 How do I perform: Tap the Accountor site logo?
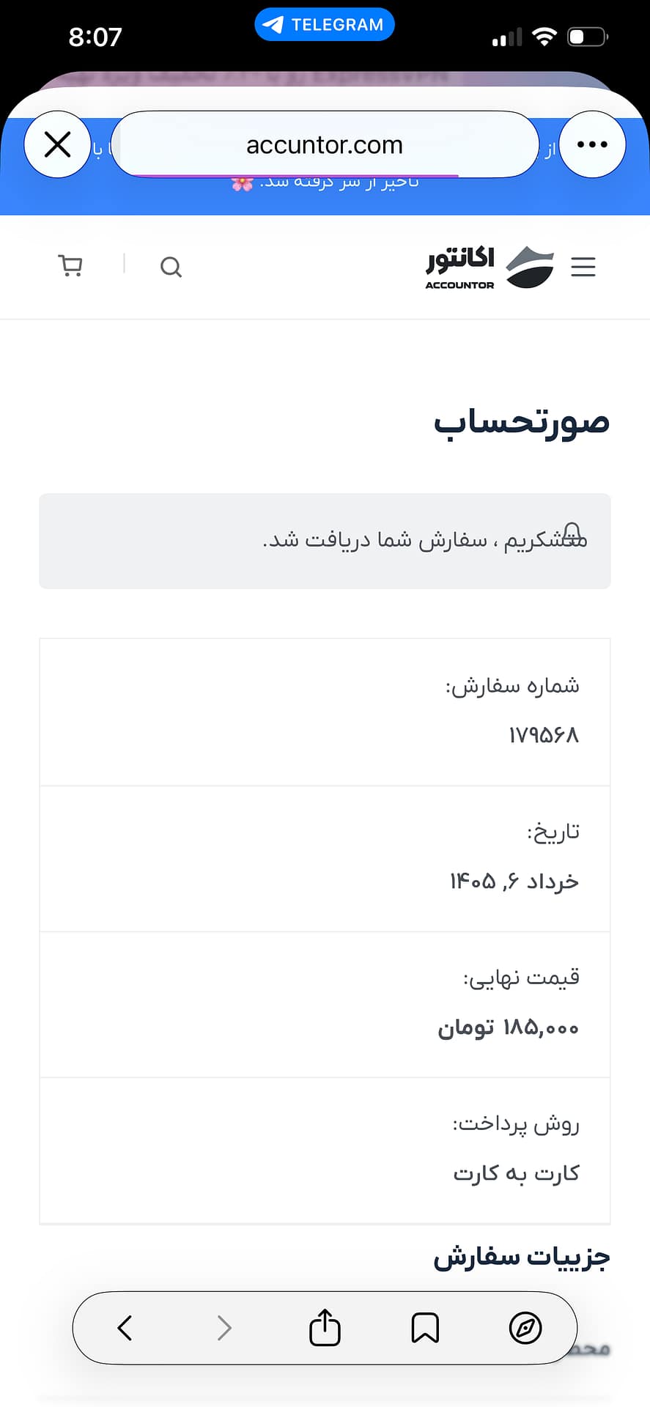point(490,268)
